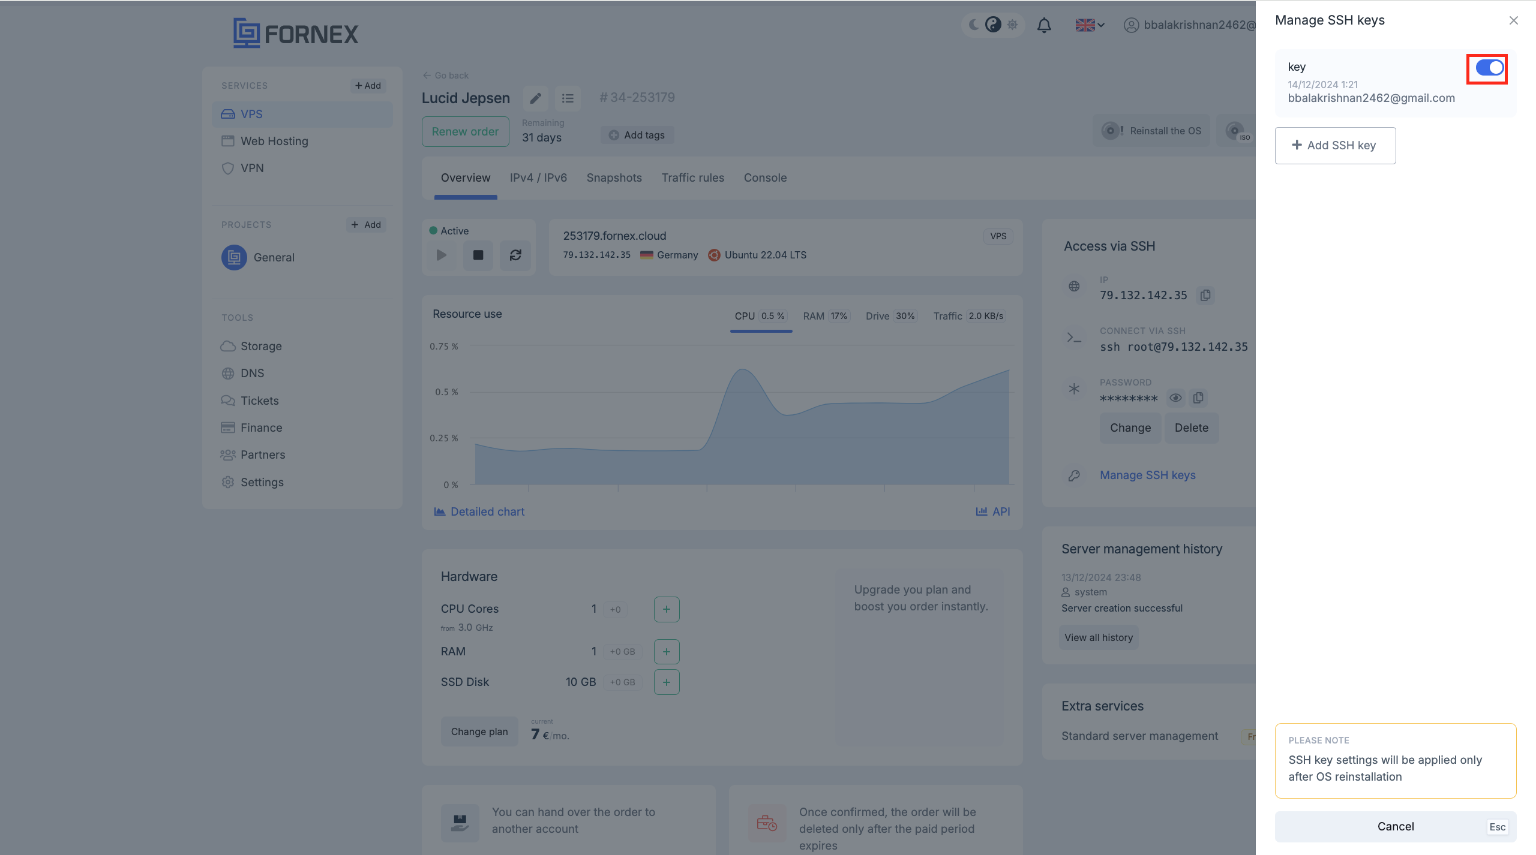This screenshot has height=855, width=1536.
Task: Click the stop server button
Action: coord(478,255)
